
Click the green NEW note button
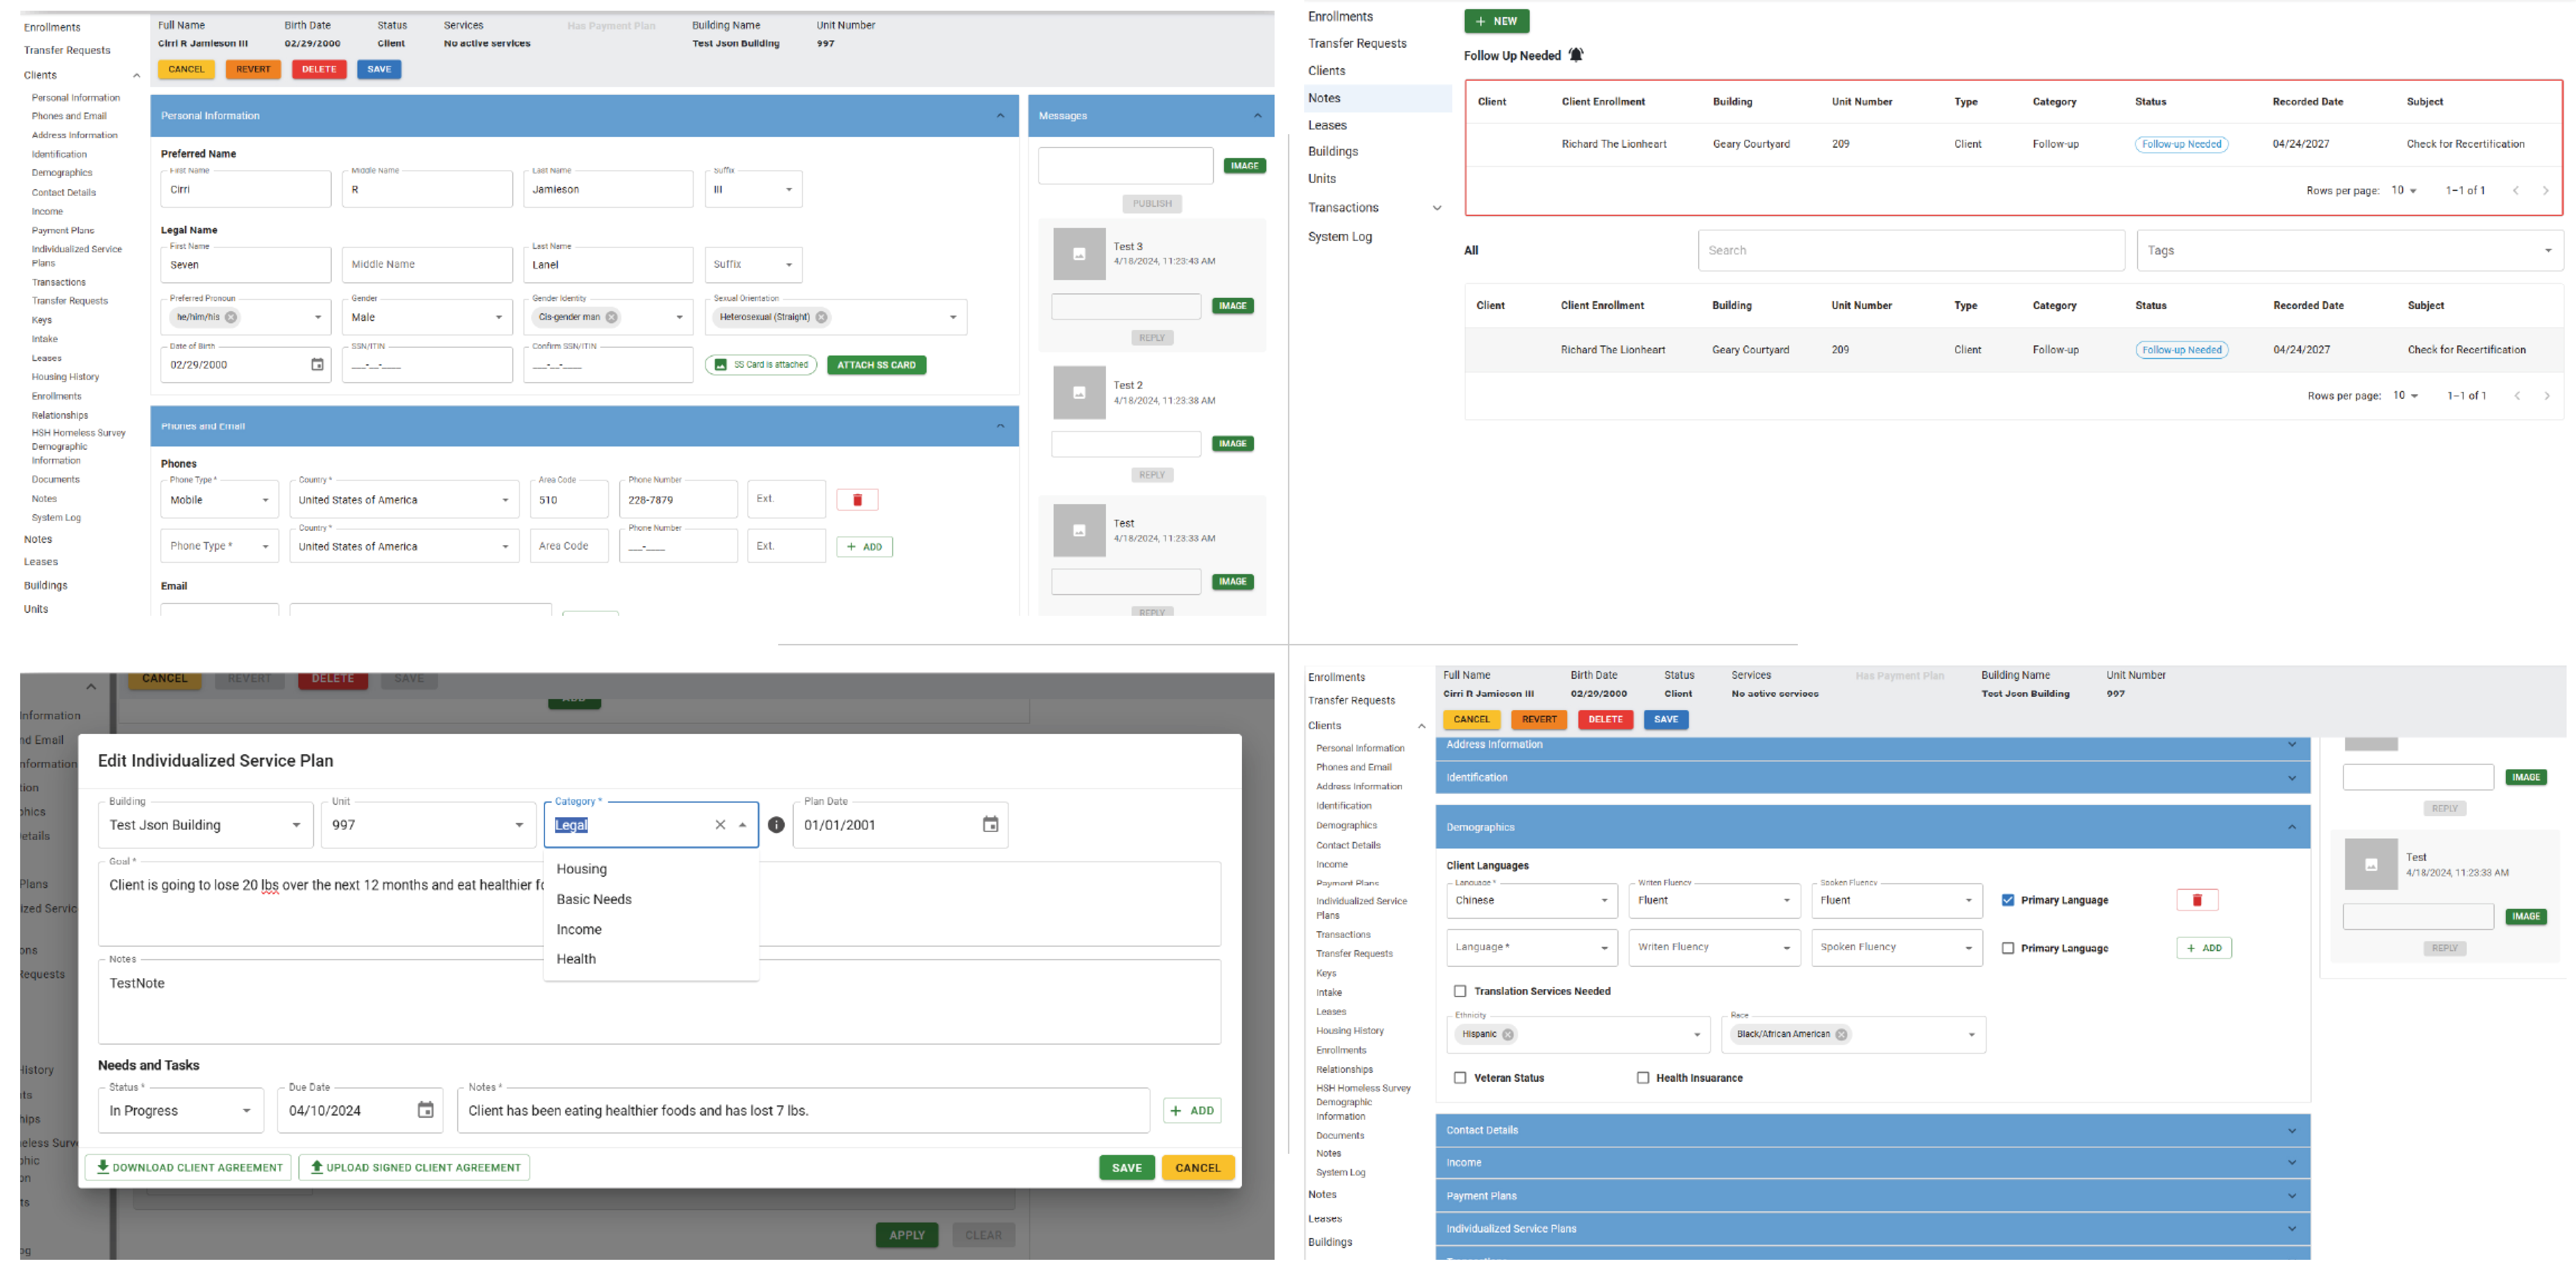click(x=1496, y=21)
